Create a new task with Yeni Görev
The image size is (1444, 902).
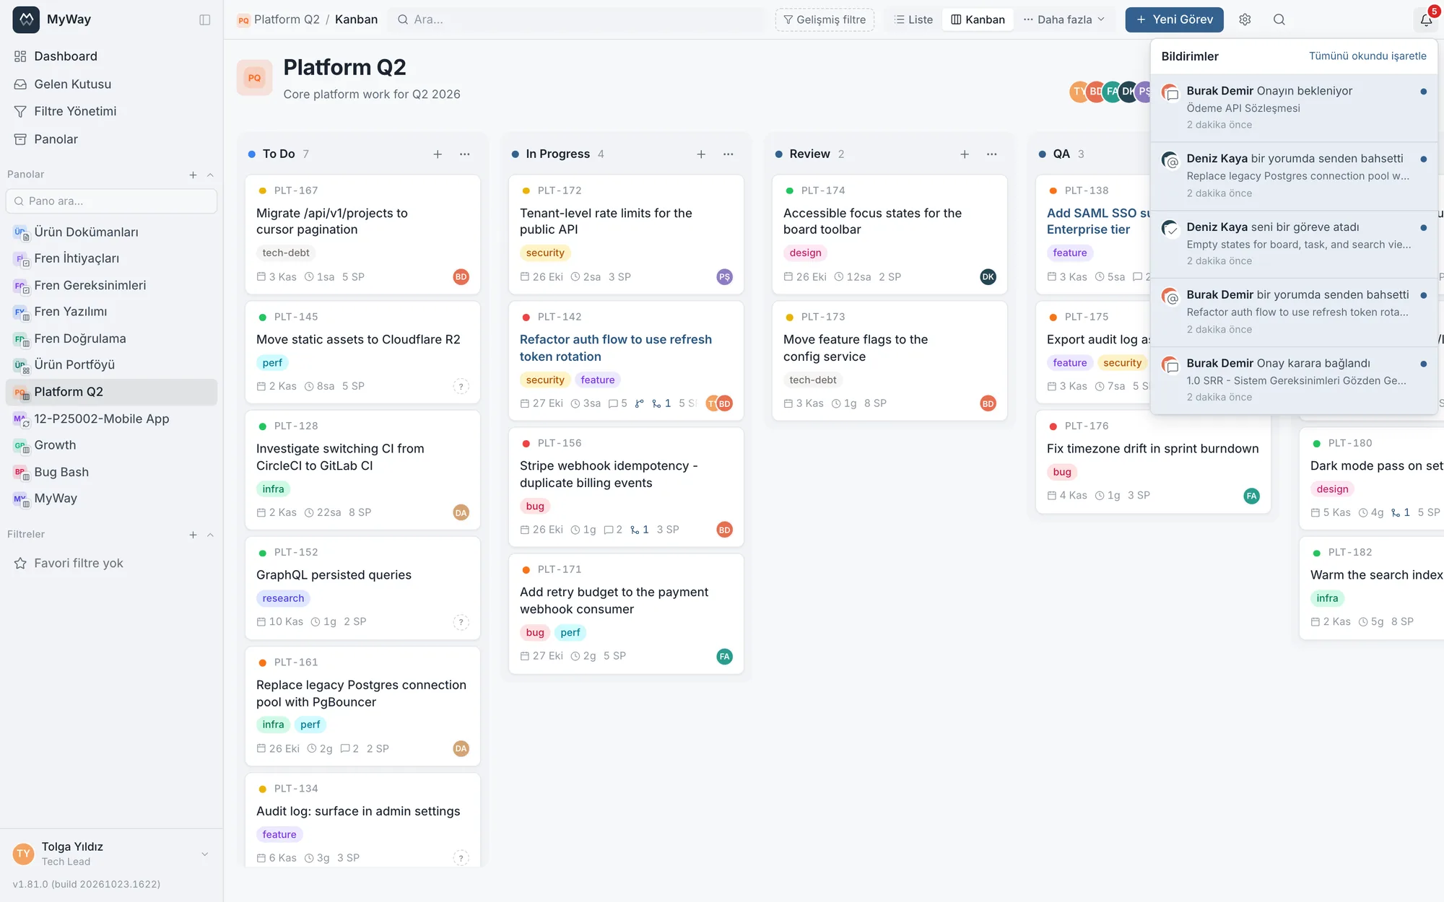point(1174,19)
